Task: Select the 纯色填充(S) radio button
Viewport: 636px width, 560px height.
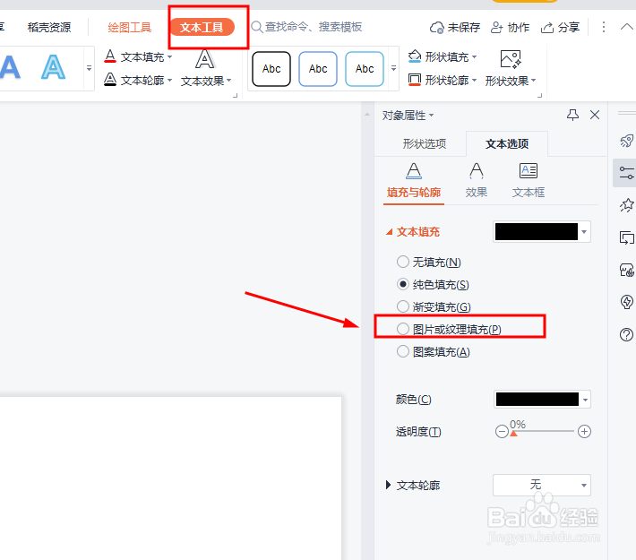Action: point(403,284)
